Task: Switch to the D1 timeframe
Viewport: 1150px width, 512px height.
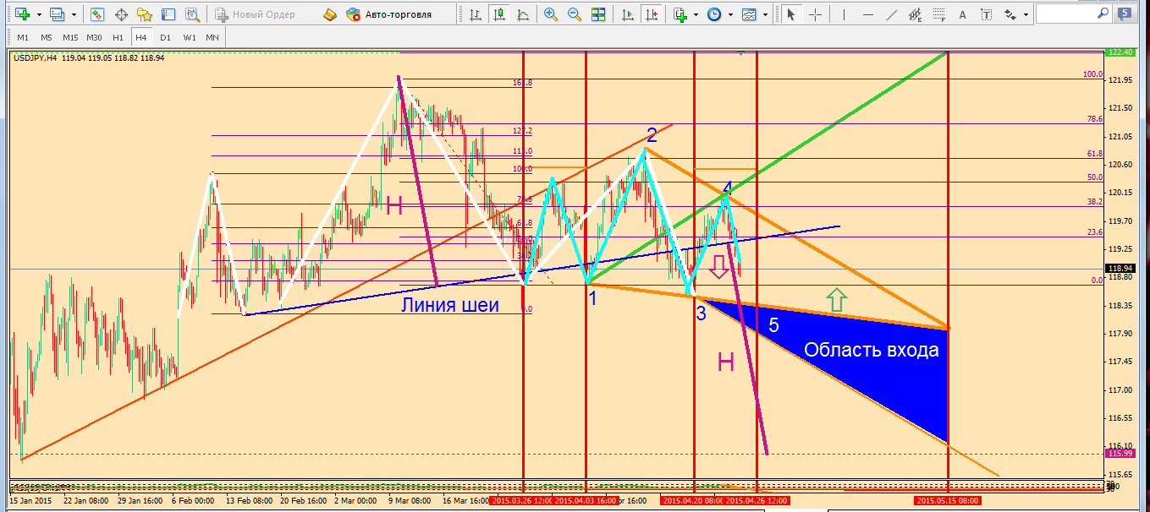Action: tap(165, 38)
